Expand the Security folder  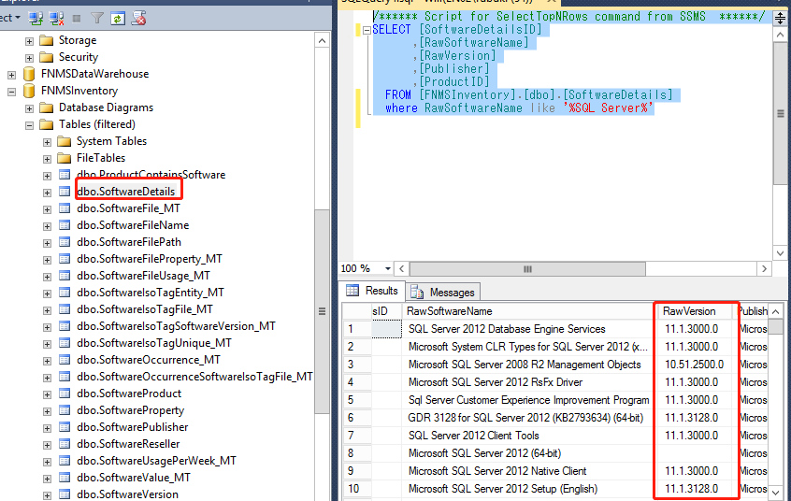[x=29, y=58]
